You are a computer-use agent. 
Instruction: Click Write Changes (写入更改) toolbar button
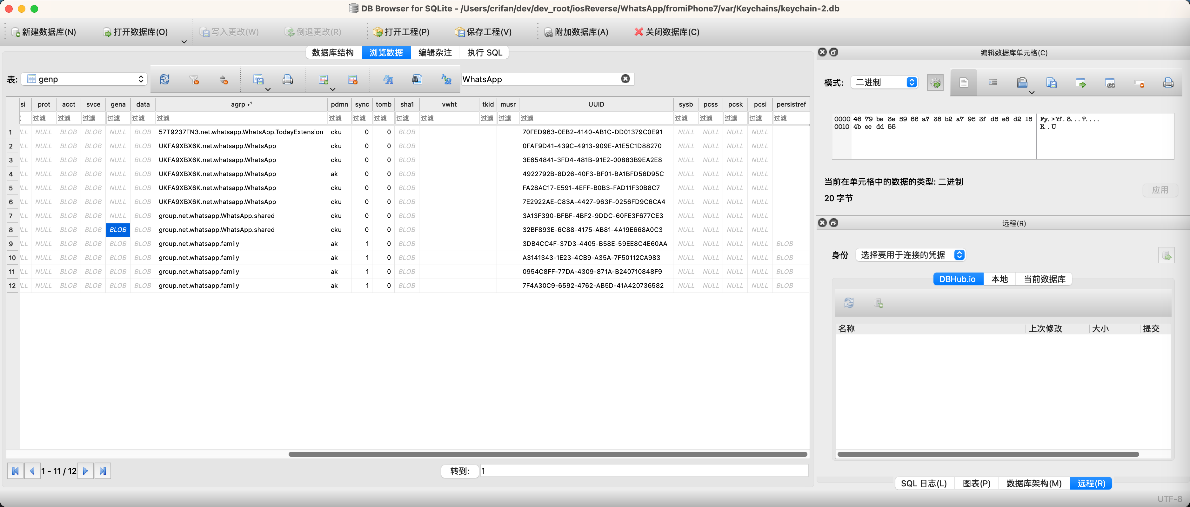pos(229,32)
